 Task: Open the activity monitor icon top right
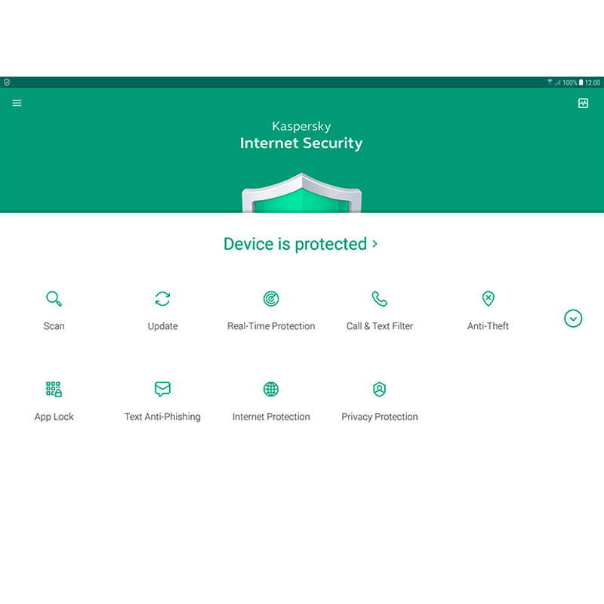coord(583,103)
